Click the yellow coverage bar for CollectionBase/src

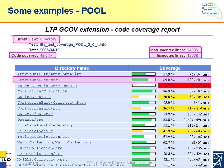click(143, 108)
